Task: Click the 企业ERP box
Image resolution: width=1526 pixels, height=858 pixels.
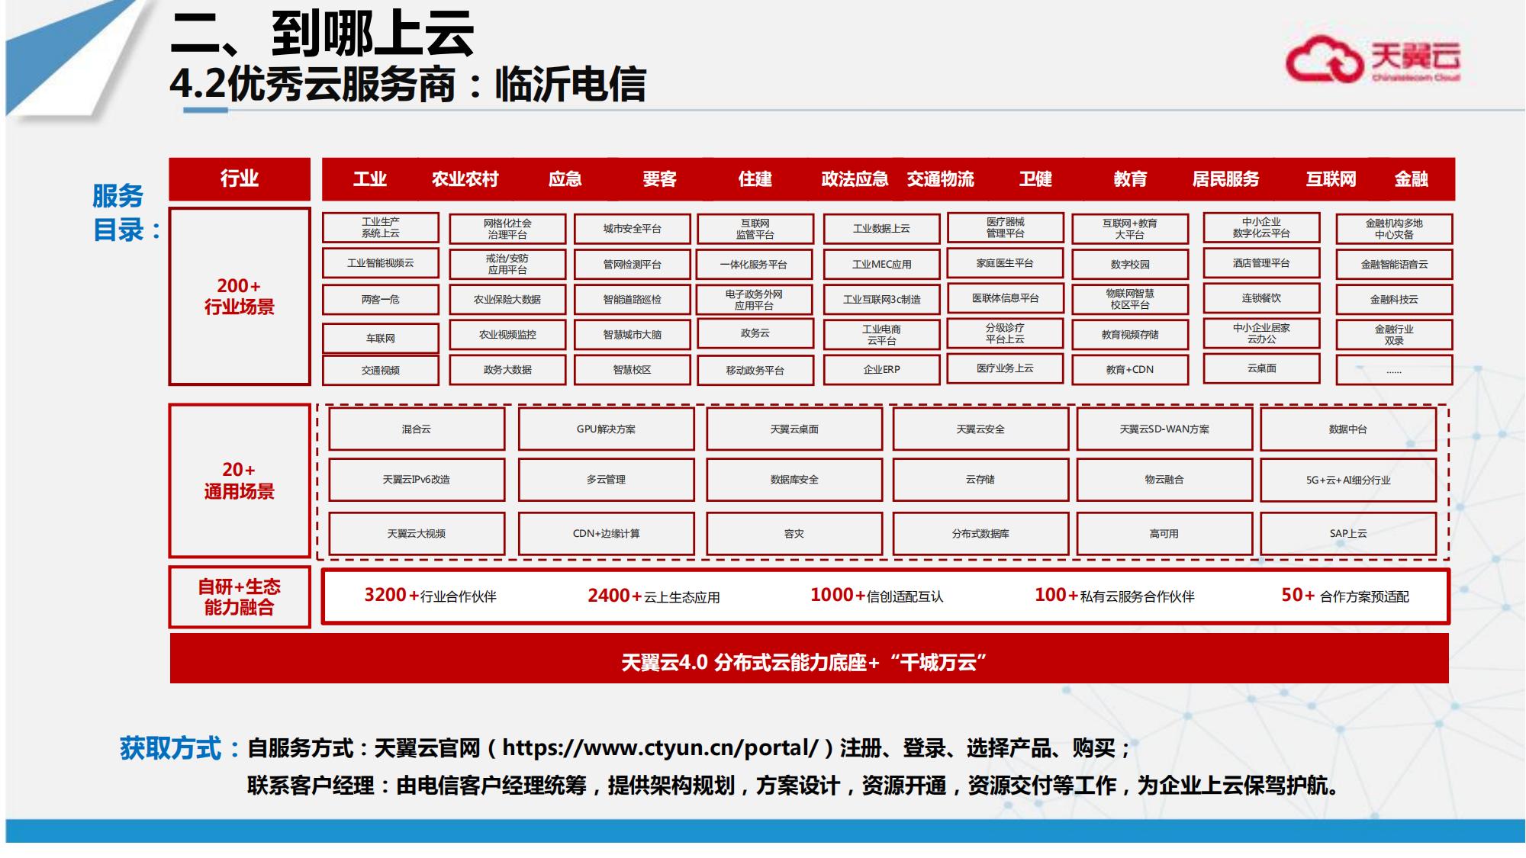Action: pyautogui.click(x=882, y=369)
